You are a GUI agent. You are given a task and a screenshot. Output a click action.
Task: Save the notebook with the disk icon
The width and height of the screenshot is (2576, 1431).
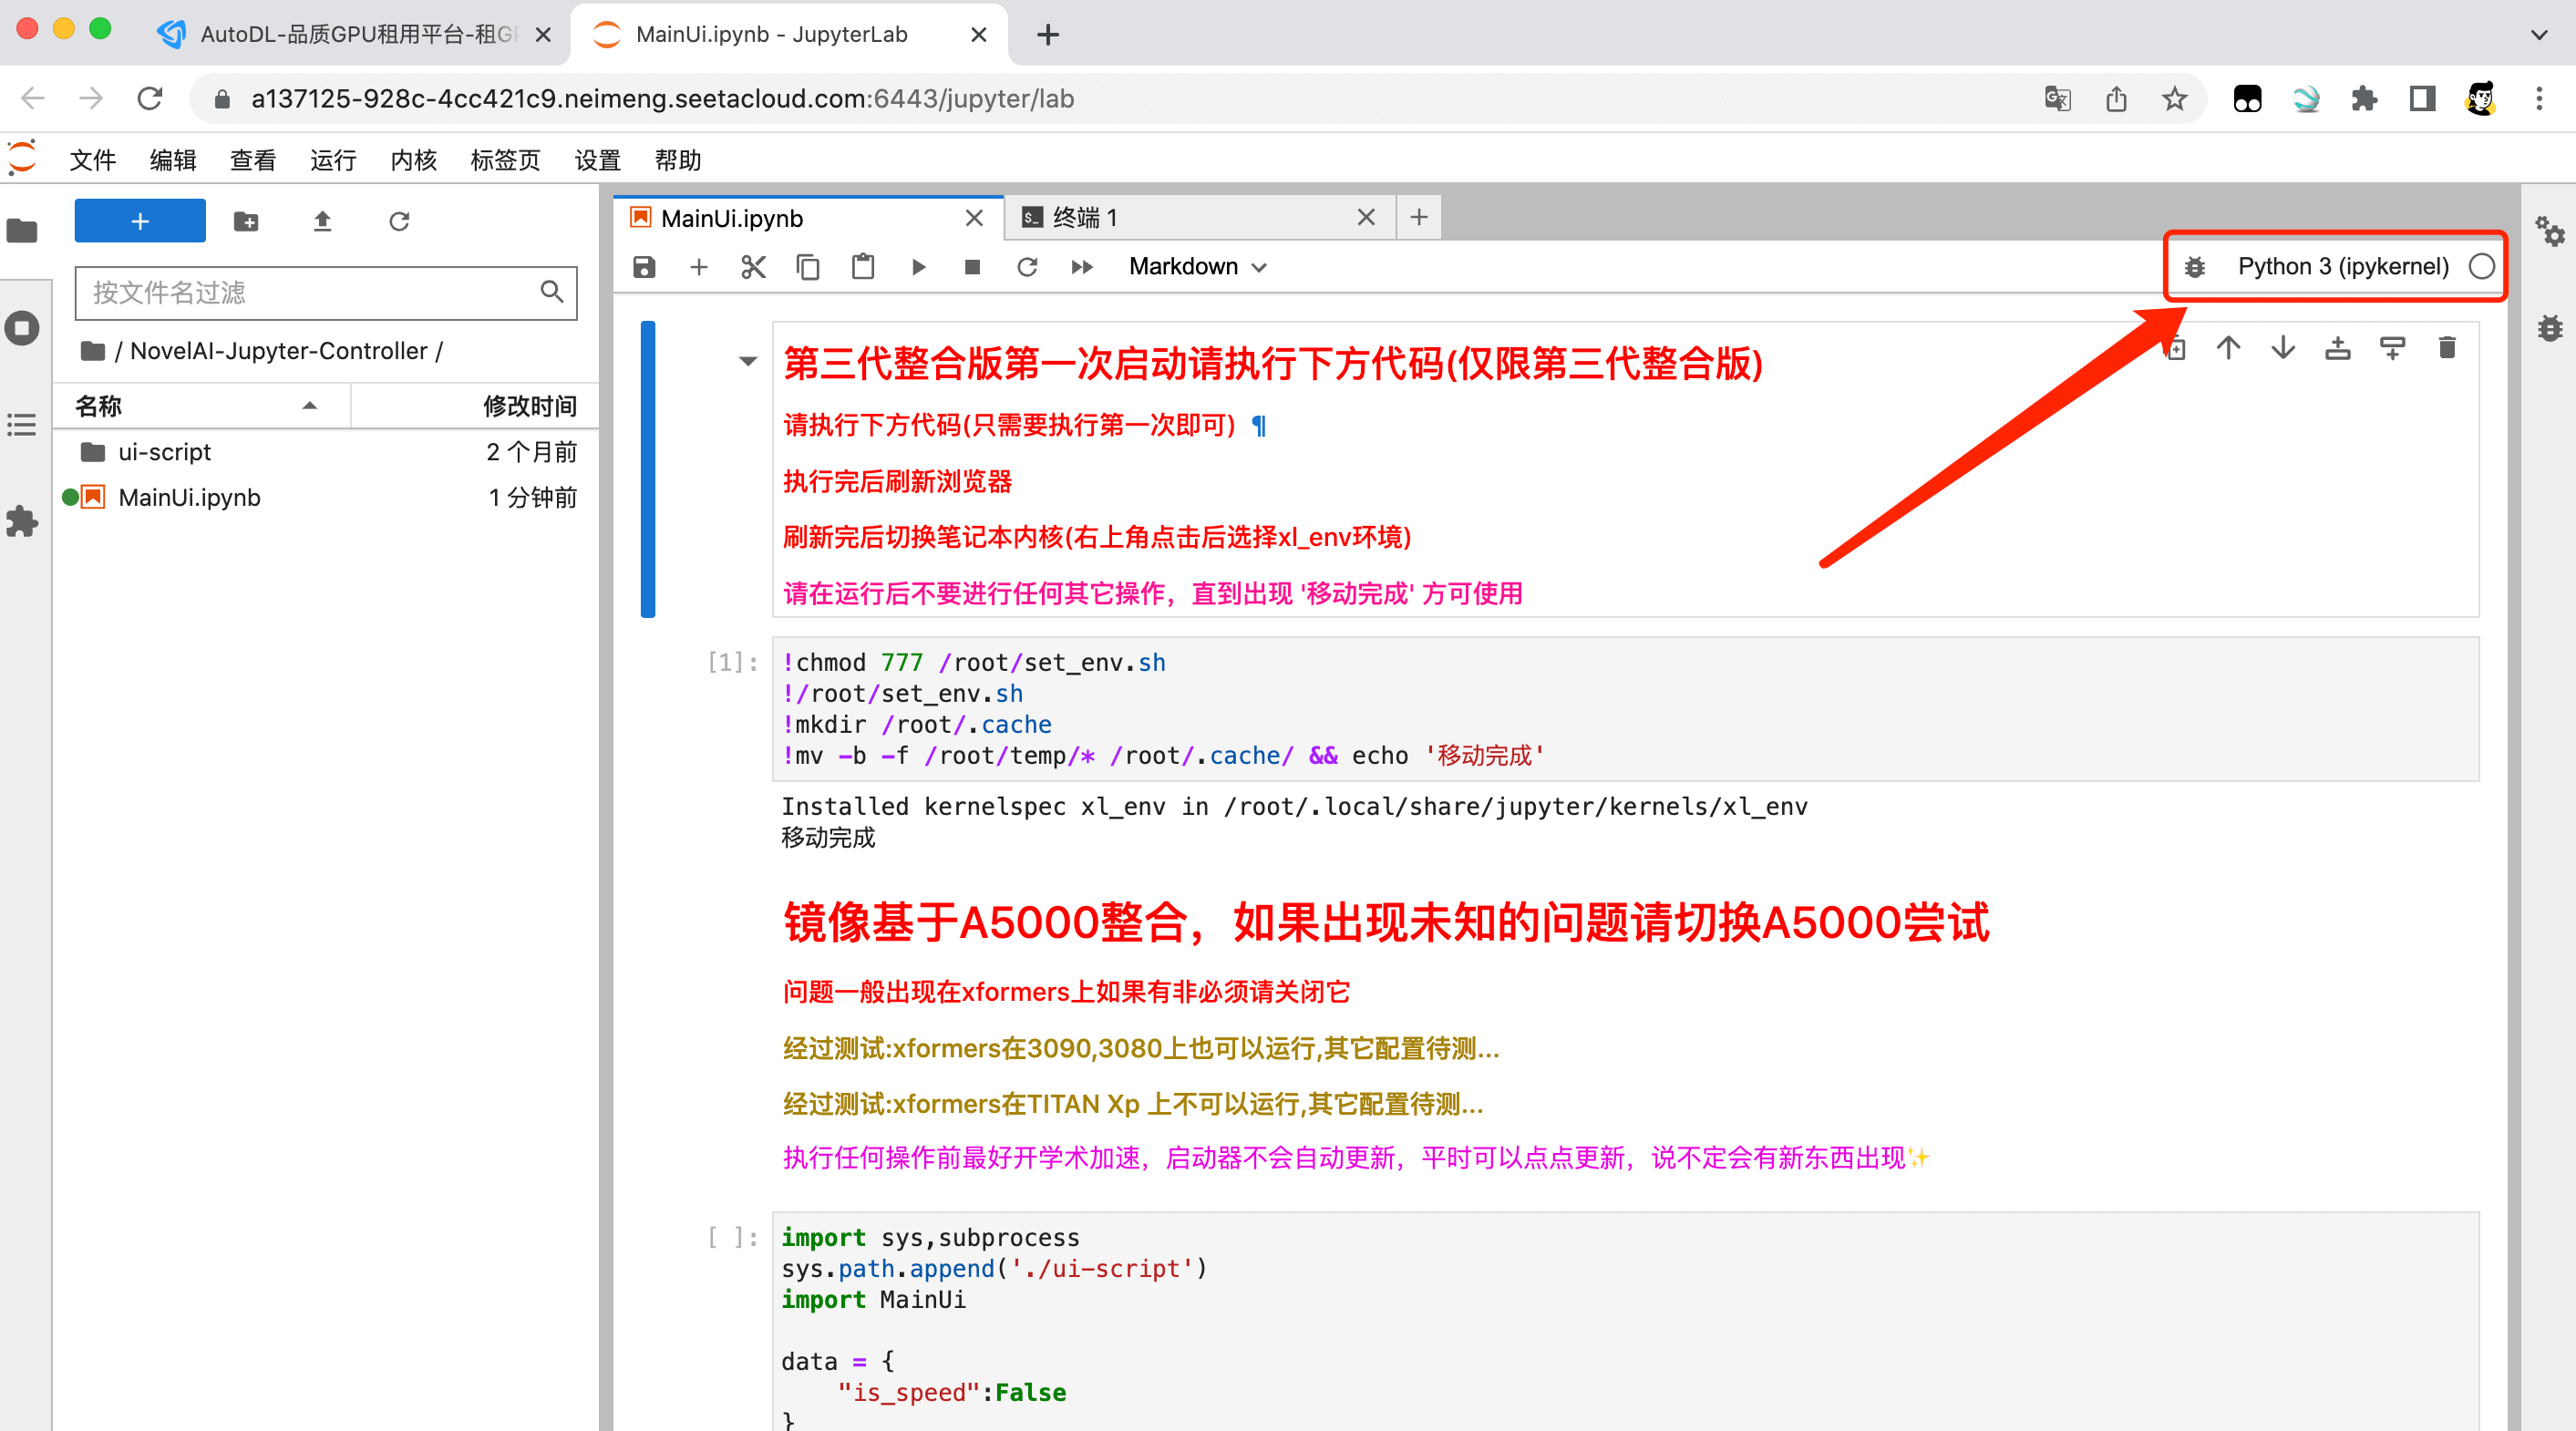tap(644, 267)
